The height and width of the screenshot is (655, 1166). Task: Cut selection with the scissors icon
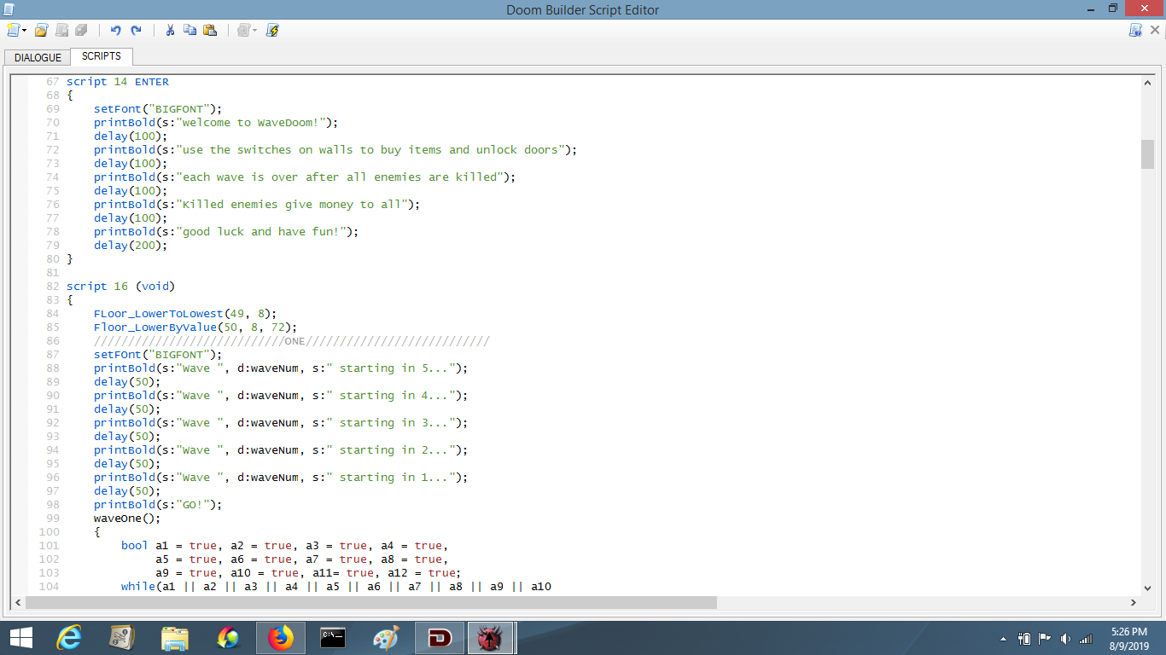click(170, 30)
